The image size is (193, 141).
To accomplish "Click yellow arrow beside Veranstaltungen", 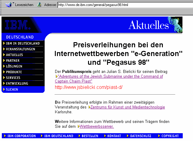I will pos(4,49).
